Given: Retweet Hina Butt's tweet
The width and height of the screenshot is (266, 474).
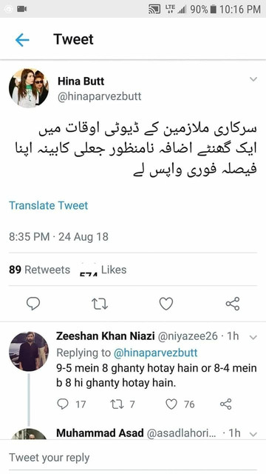Looking at the screenshot, I should [100, 304].
